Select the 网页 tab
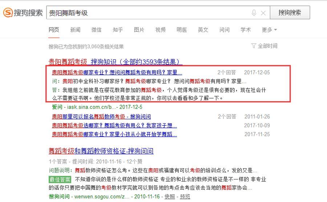327x202 pixels. 54,30
